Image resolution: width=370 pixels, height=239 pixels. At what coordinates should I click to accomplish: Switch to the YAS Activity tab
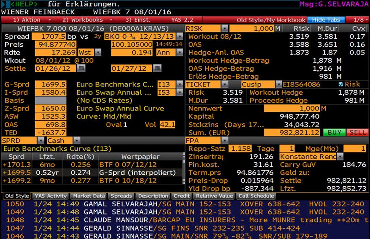(x=51, y=196)
